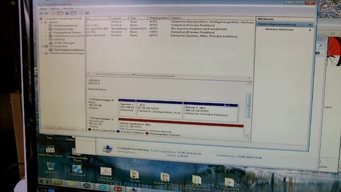This screenshot has width=341, height=192.
Task: Click the Lokale Benutzer tree icon
Action: pyautogui.click(x=51, y=36)
